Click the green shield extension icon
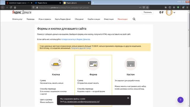 178,7
